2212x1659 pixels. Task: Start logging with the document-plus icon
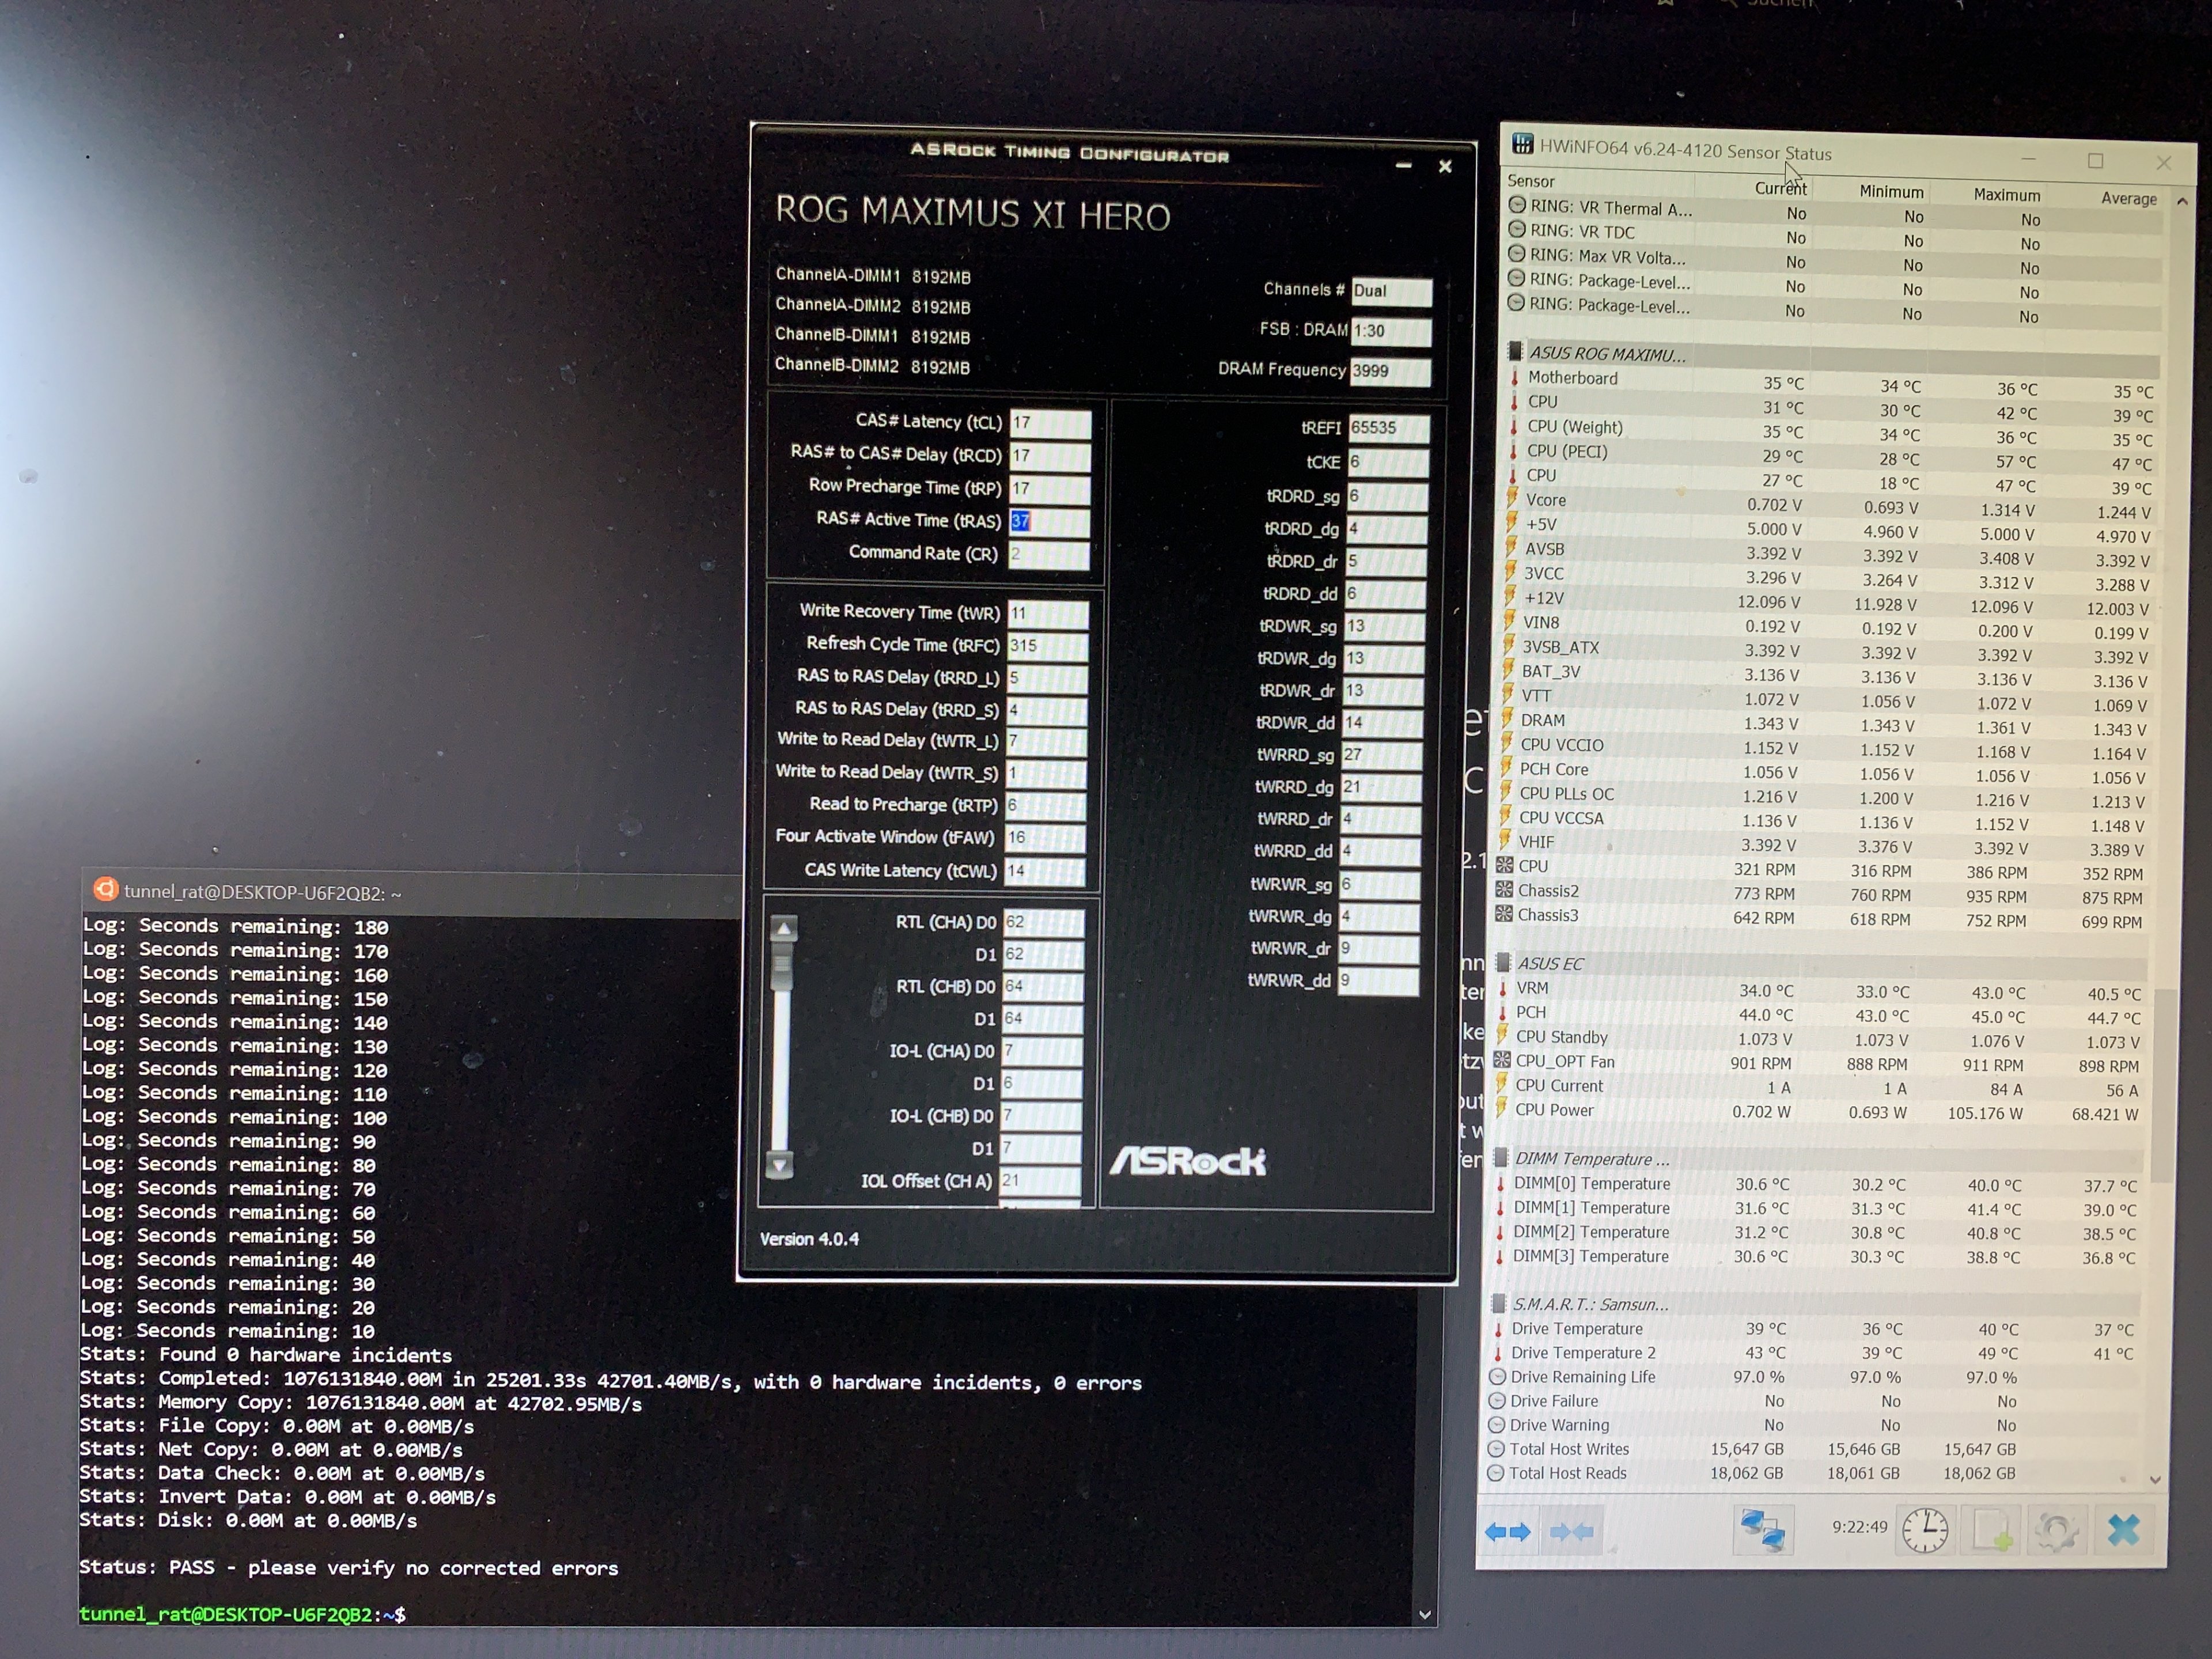click(1991, 1530)
